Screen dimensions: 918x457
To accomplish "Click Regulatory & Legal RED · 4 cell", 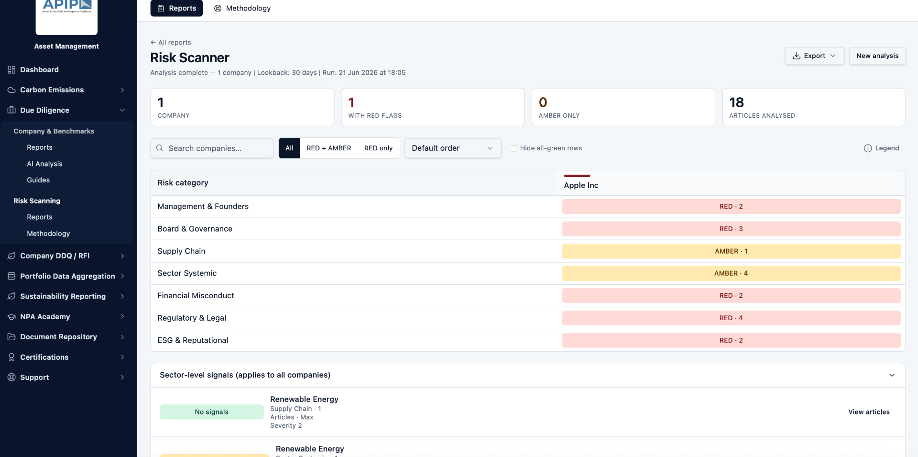I will (x=731, y=318).
